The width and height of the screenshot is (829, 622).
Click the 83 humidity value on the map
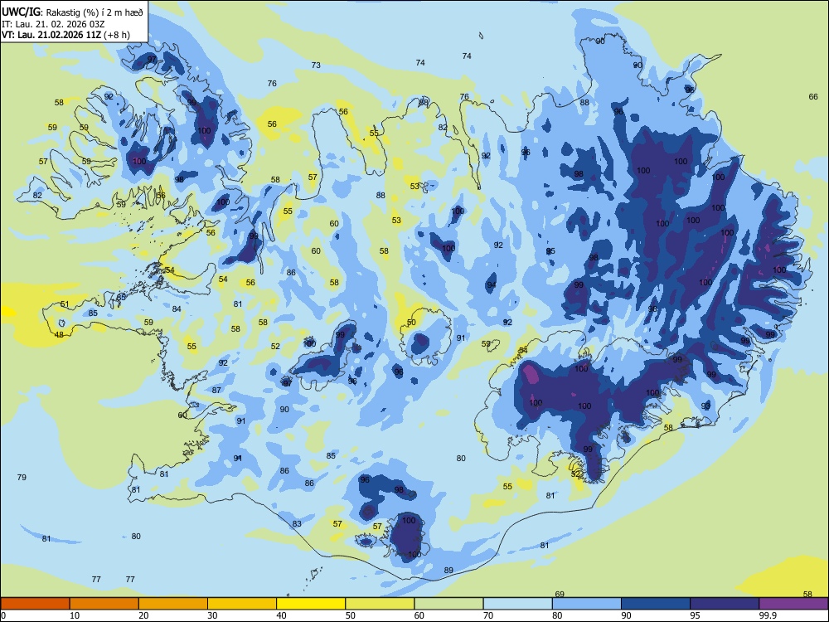(297, 523)
